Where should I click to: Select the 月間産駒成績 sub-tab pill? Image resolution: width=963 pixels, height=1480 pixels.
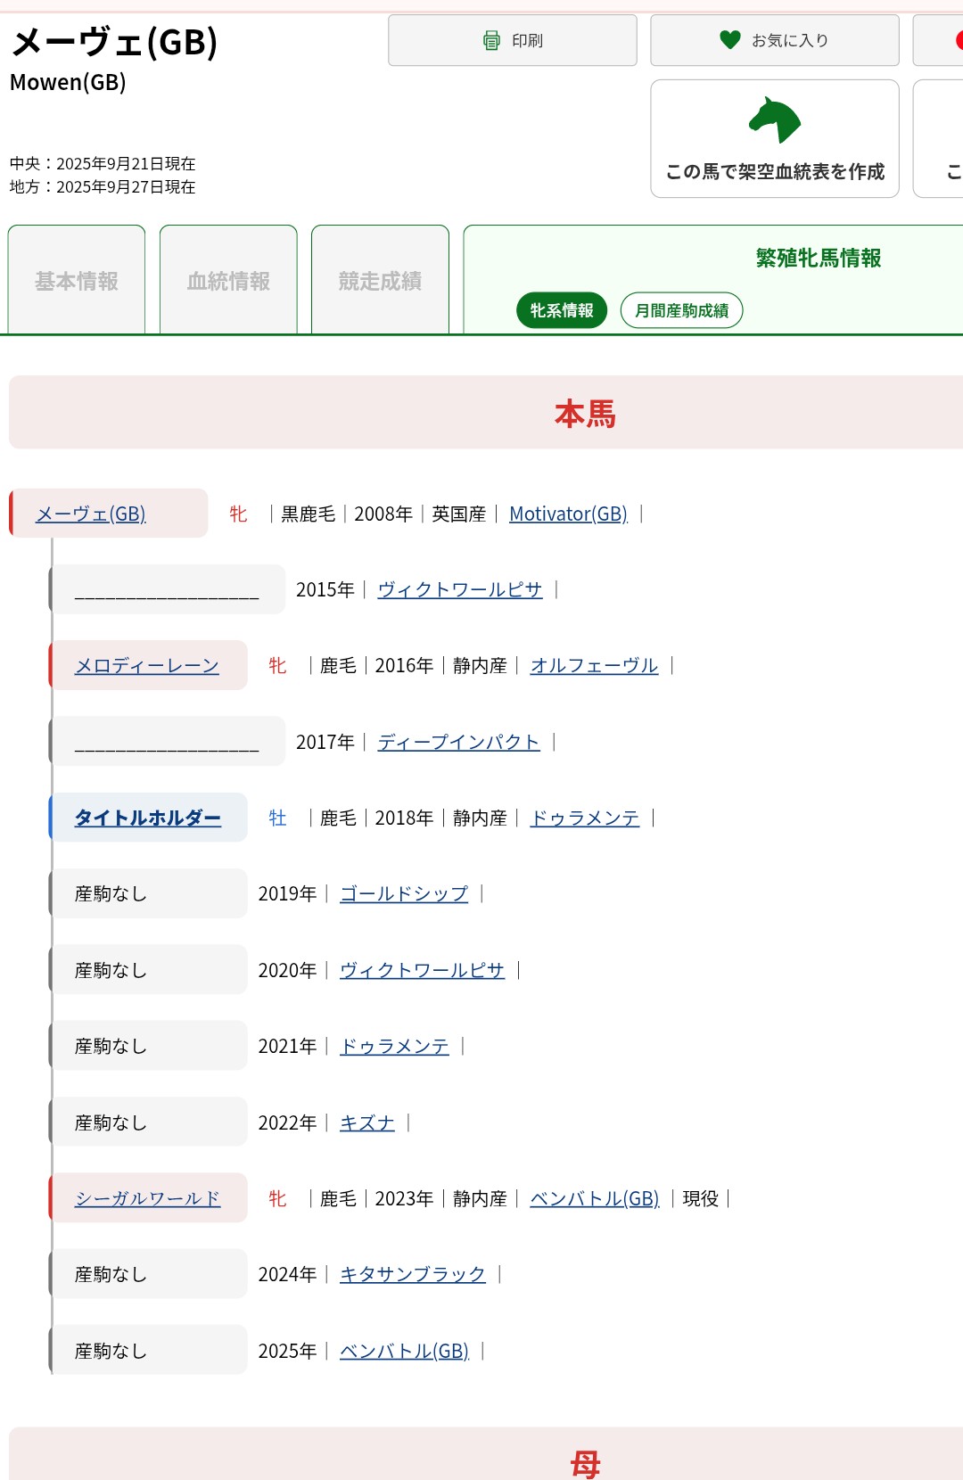pos(682,310)
